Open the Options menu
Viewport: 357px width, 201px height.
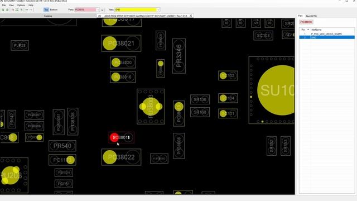click(21, 5)
